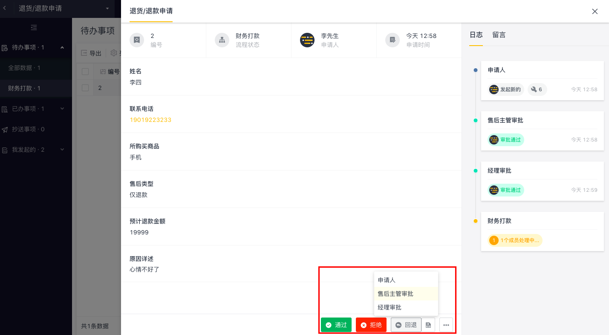The image size is (609, 335).
Task: Click the 流程状态 workflow icon
Action: coord(222,40)
